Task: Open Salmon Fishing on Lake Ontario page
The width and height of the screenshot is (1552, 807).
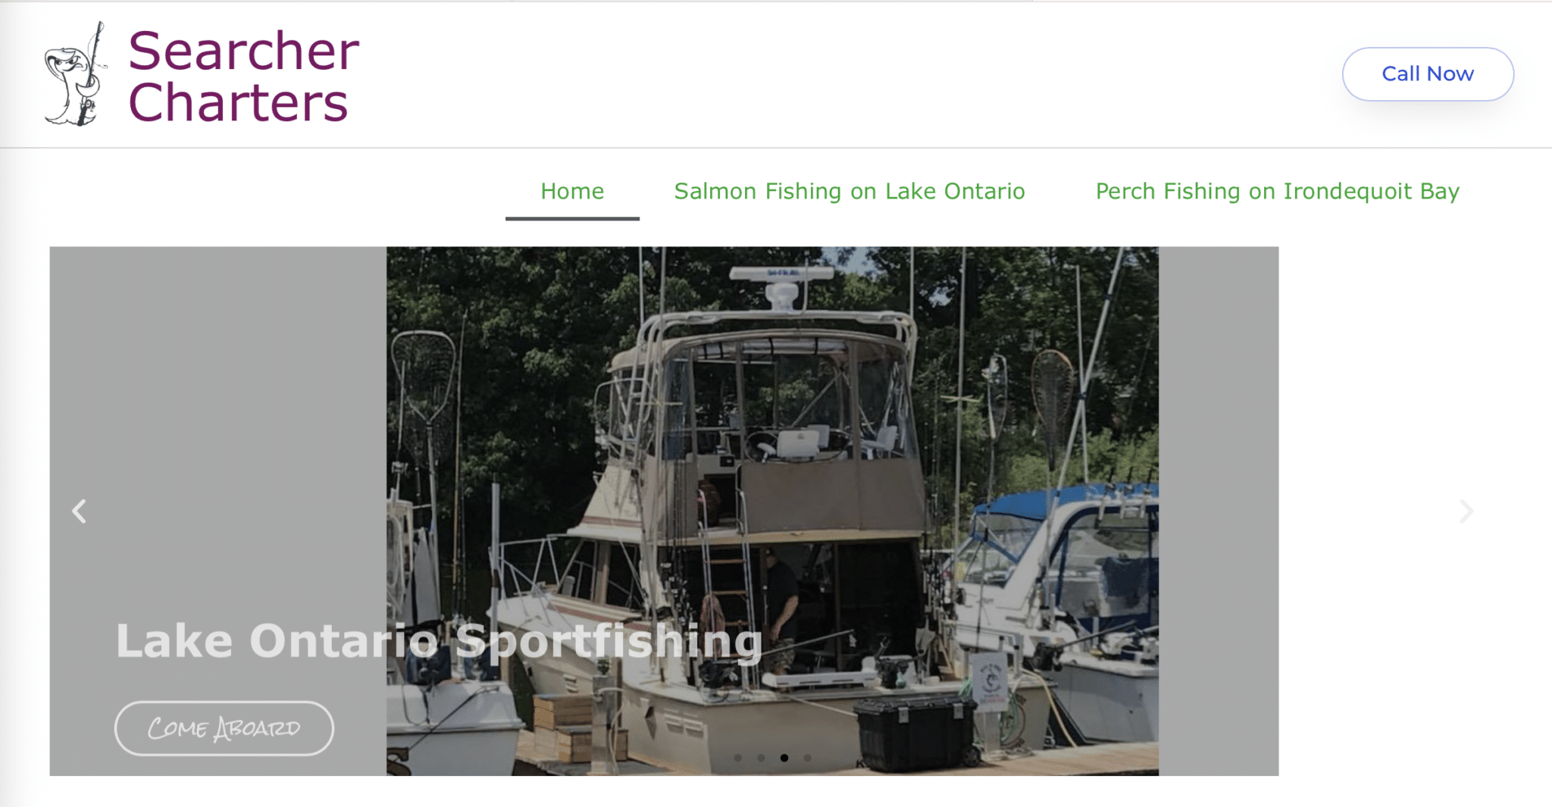Action: pos(850,191)
